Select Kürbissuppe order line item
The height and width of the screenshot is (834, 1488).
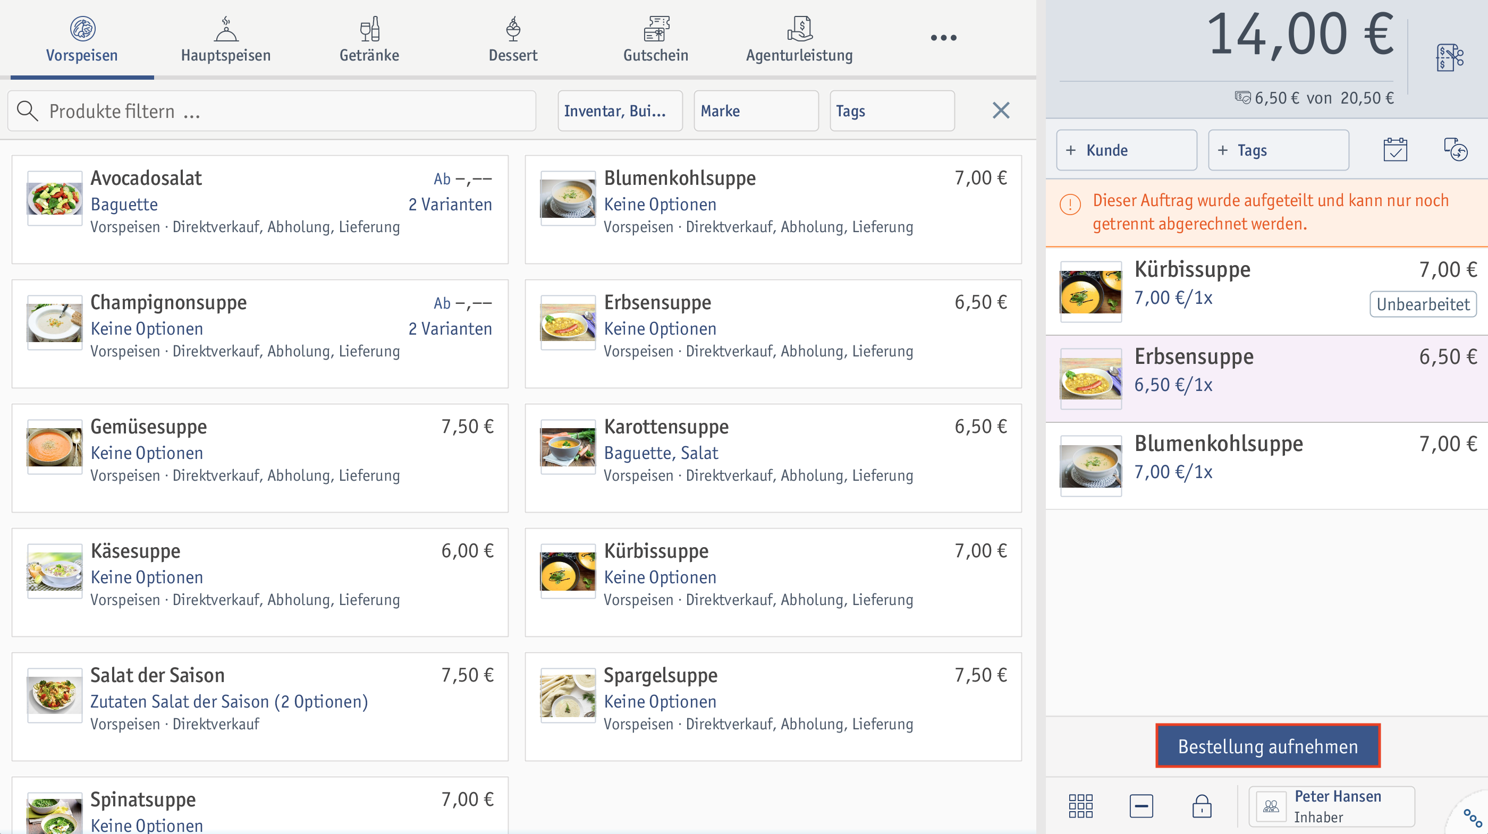(1267, 291)
